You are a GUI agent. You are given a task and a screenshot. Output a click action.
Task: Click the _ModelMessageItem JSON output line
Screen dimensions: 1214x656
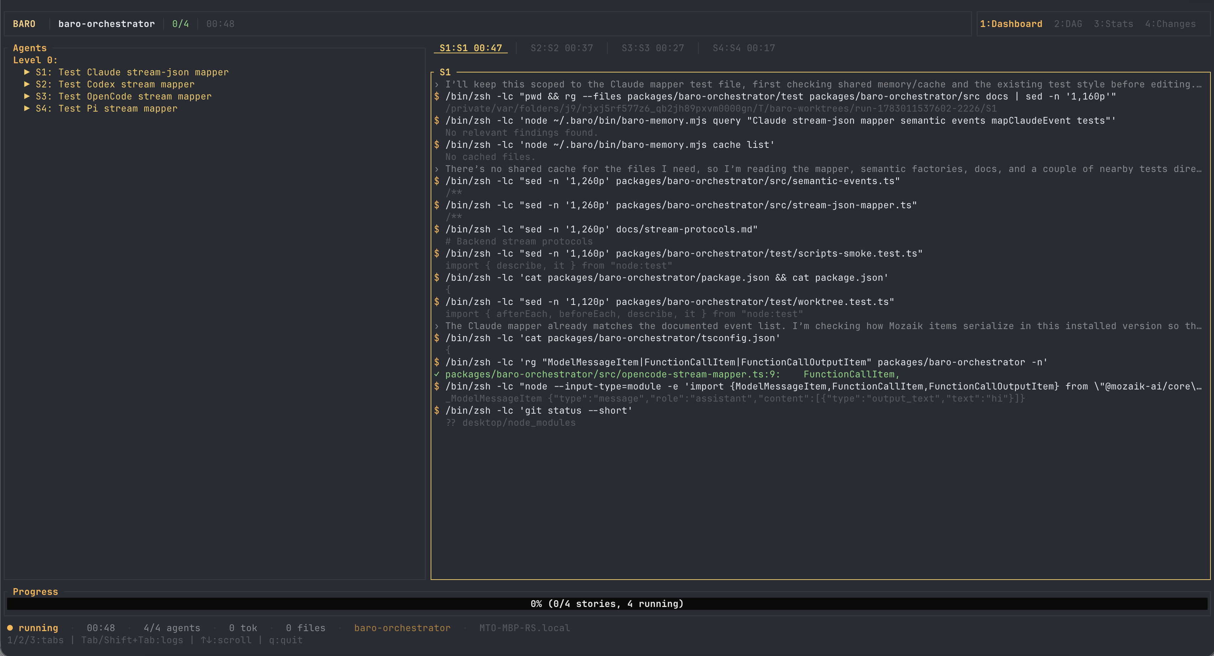(x=735, y=398)
